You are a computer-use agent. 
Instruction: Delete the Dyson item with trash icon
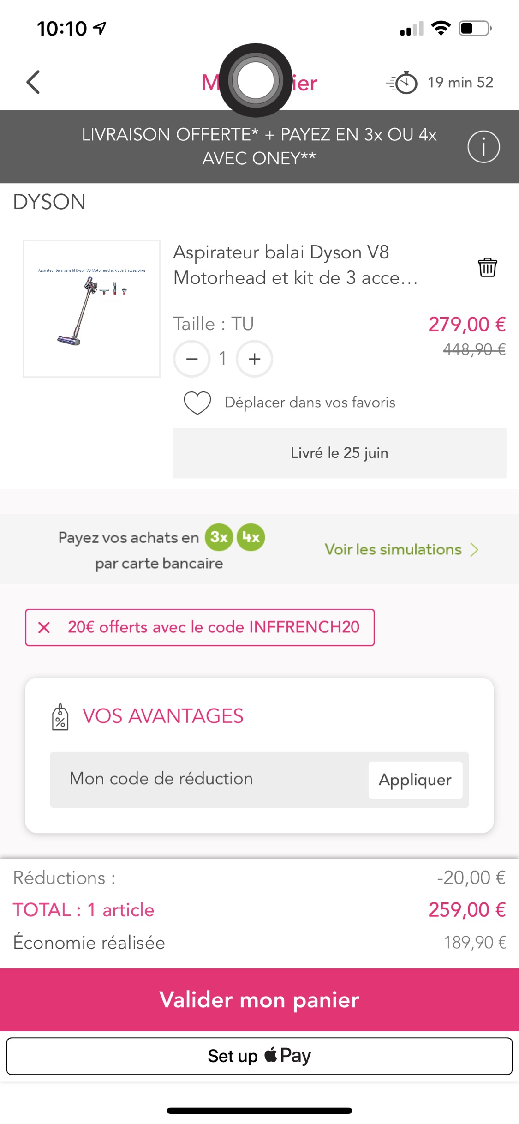pyautogui.click(x=487, y=267)
